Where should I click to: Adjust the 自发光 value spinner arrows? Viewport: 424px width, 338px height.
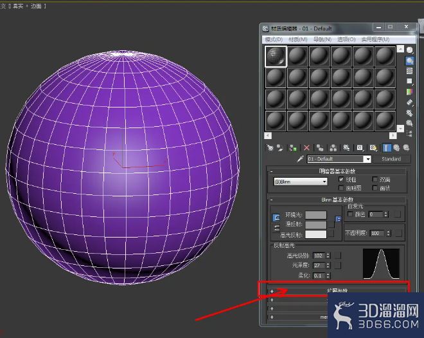(x=386, y=214)
